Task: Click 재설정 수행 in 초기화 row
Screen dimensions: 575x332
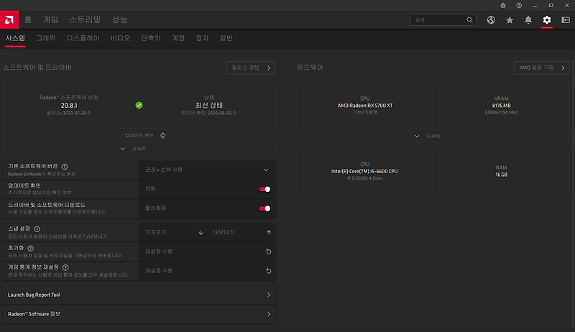Action: pyautogui.click(x=159, y=252)
